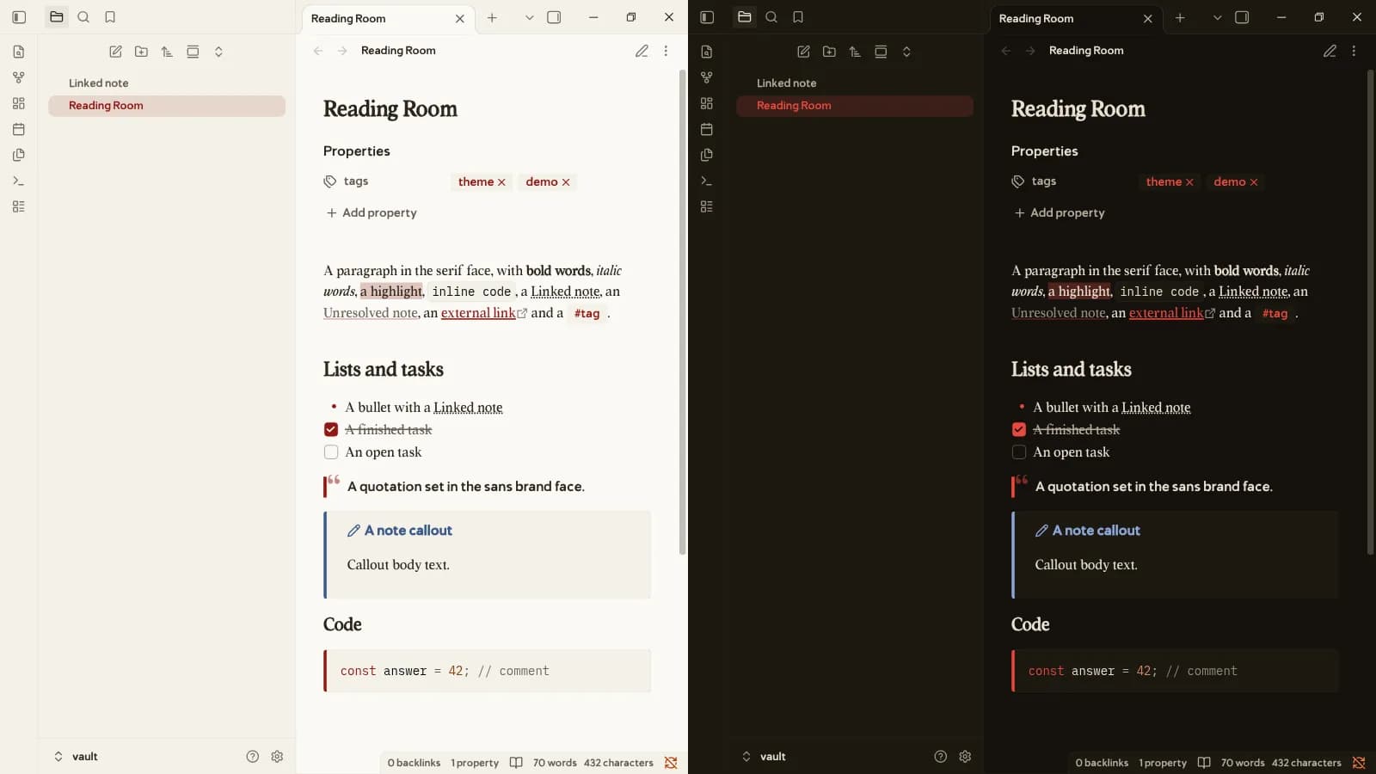Image resolution: width=1376 pixels, height=774 pixels.
Task: Open settings gear in the light window
Action: click(x=277, y=757)
